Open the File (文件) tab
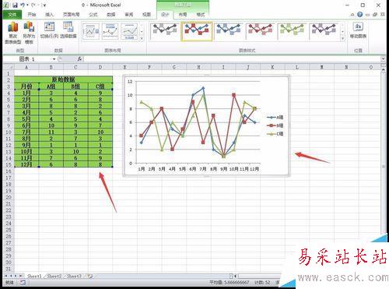389x289 pixels. pos(12,15)
